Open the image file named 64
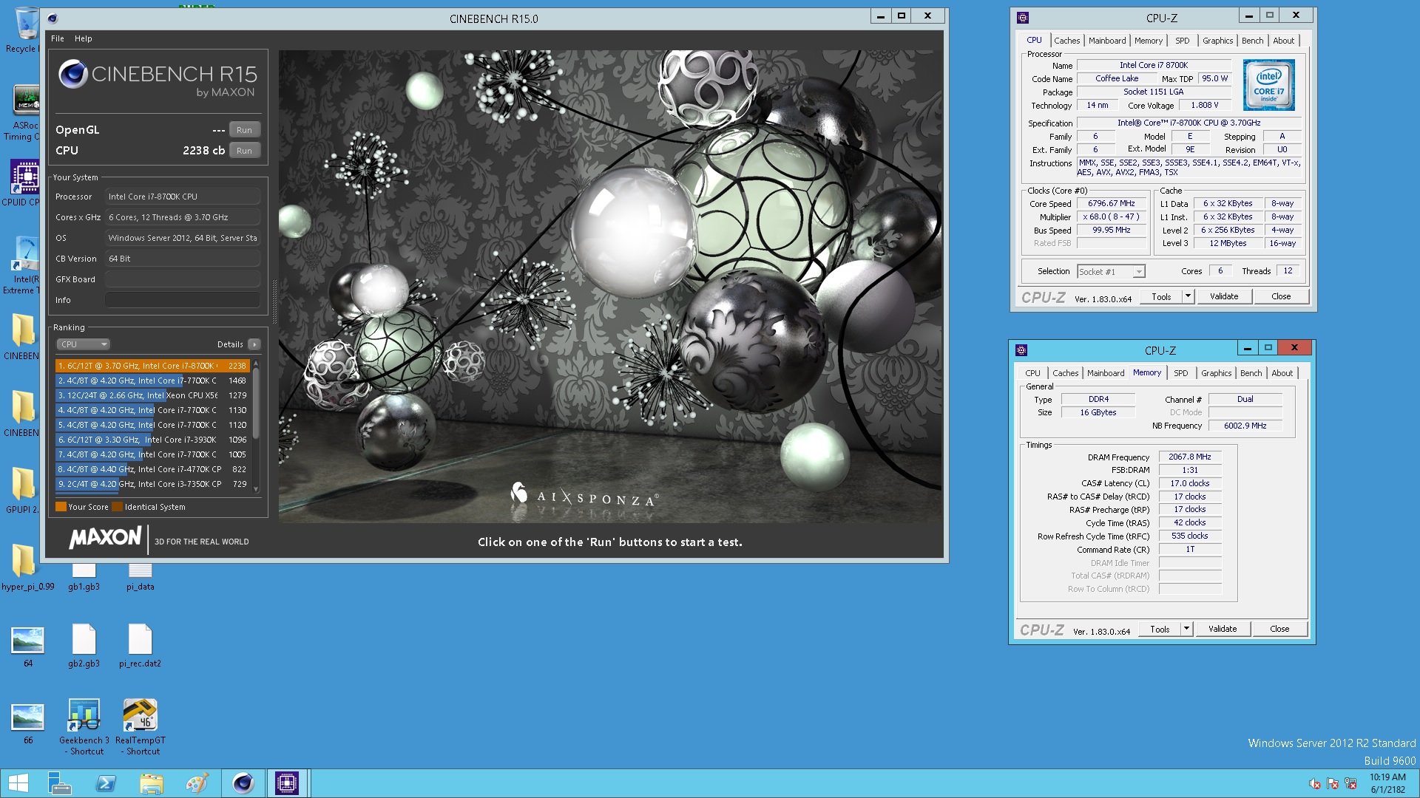The width and height of the screenshot is (1420, 798). [x=28, y=646]
